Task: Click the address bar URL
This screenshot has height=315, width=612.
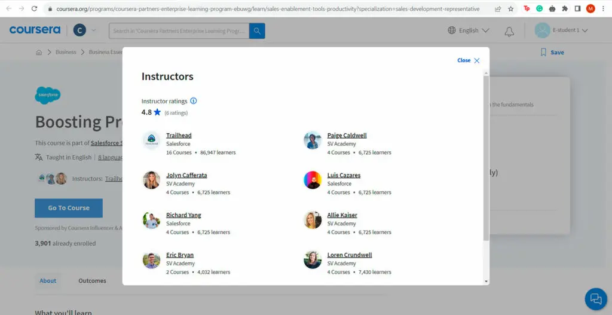Action: point(268,8)
